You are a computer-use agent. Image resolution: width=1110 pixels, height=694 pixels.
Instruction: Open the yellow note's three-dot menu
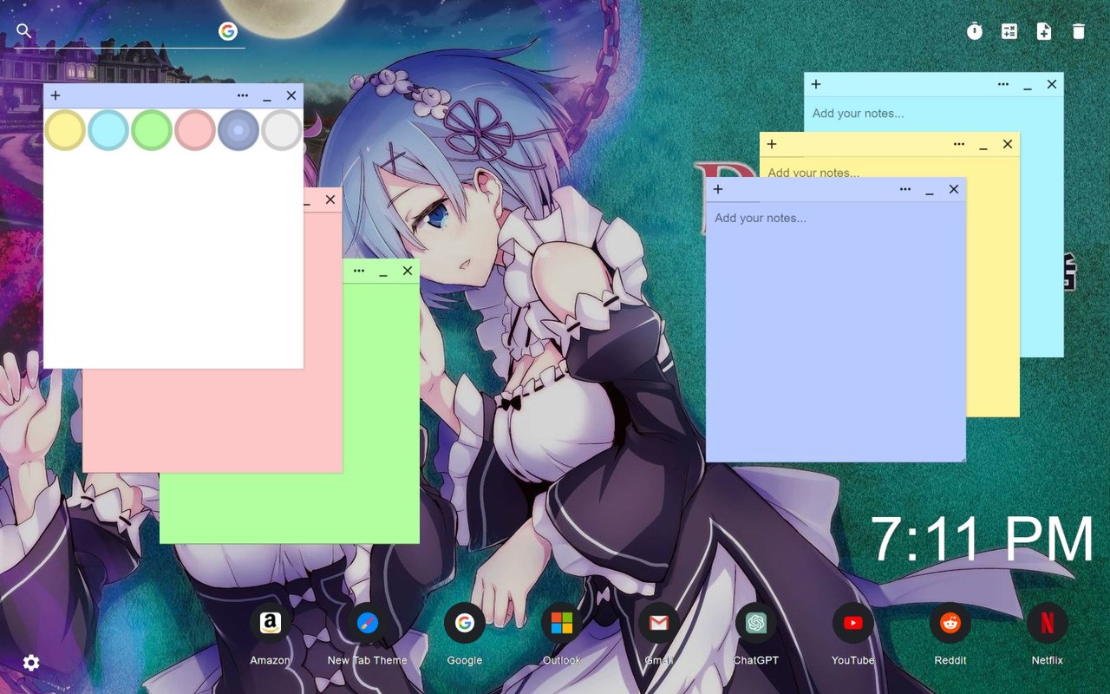(959, 144)
